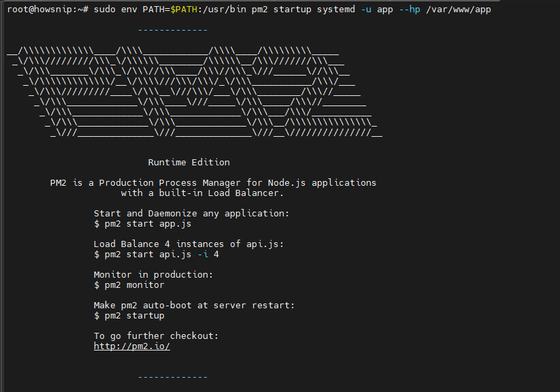
Task: Click '$ pm2 start app.js' command line
Action: (142, 224)
